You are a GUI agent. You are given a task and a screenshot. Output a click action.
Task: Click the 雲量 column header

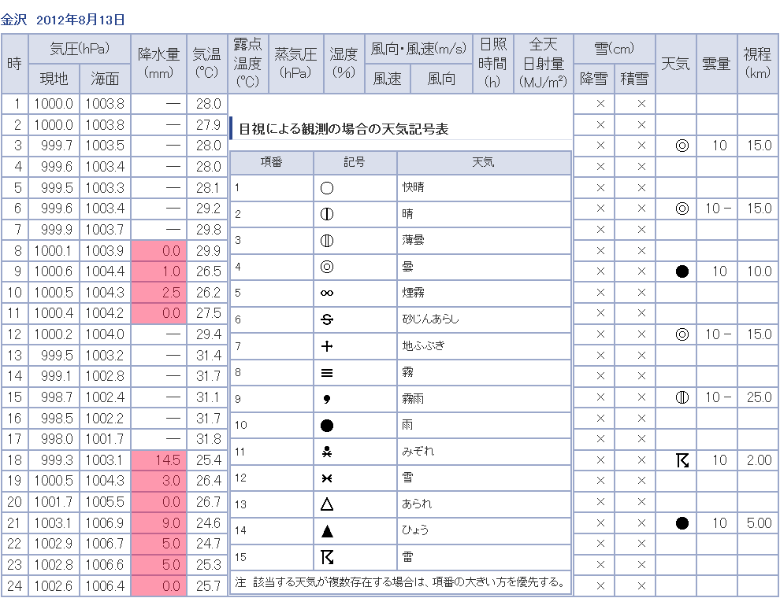(716, 64)
